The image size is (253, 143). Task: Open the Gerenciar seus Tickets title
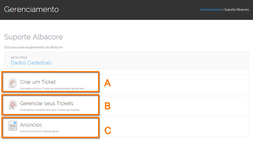pyautogui.click(x=46, y=104)
